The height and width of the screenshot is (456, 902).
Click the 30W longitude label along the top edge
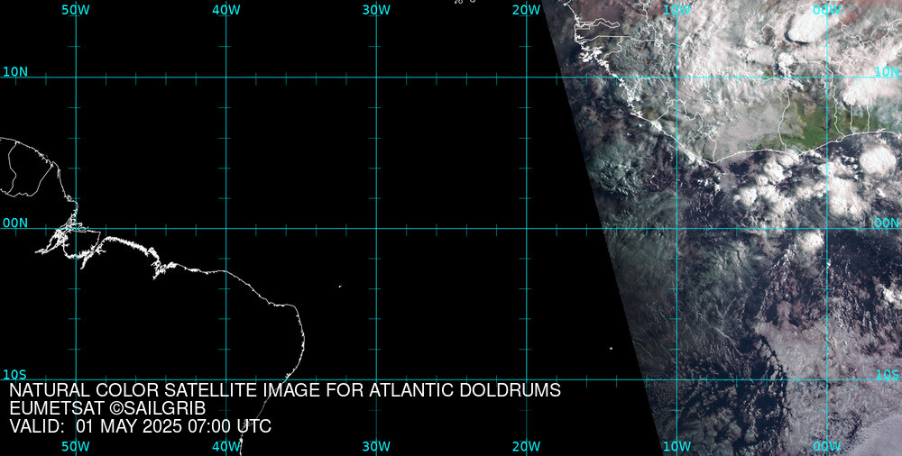click(x=377, y=10)
